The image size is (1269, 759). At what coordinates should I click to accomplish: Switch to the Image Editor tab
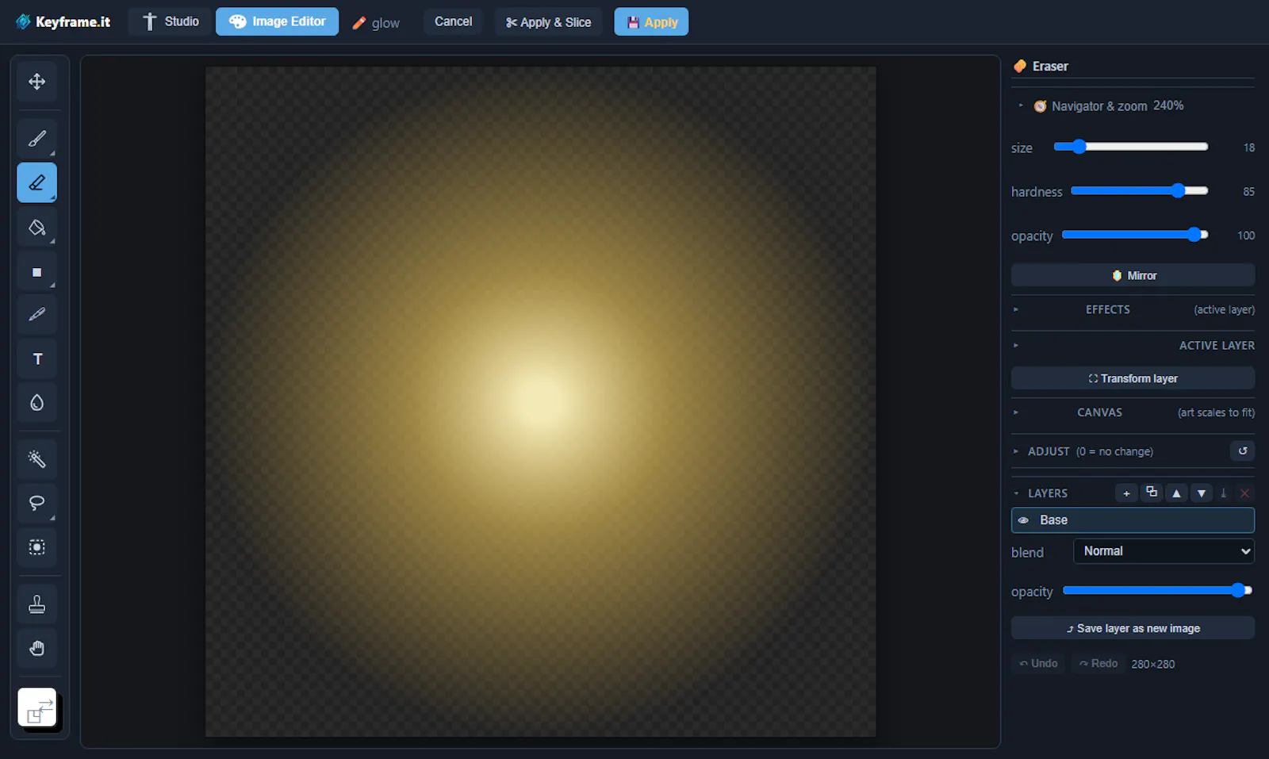click(277, 21)
